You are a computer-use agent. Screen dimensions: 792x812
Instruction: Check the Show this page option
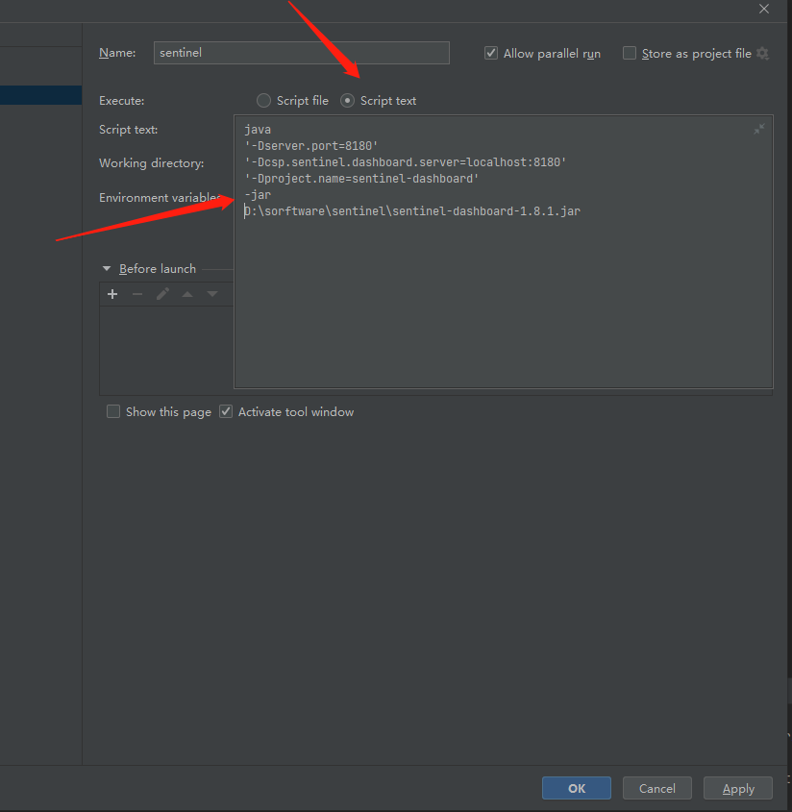(112, 411)
